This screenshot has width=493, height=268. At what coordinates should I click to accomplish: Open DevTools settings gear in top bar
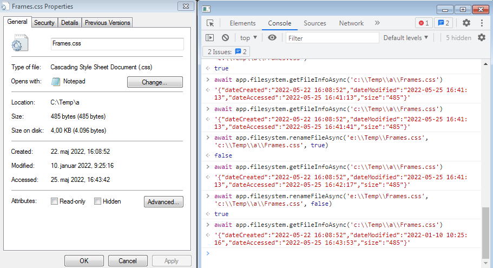pyautogui.click(x=466, y=23)
